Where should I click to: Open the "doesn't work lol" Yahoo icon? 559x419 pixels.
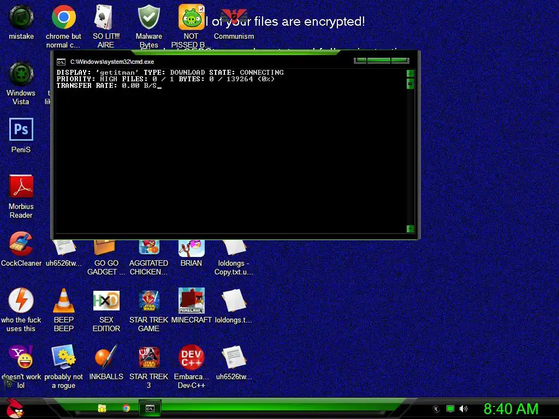coord(21,357)
